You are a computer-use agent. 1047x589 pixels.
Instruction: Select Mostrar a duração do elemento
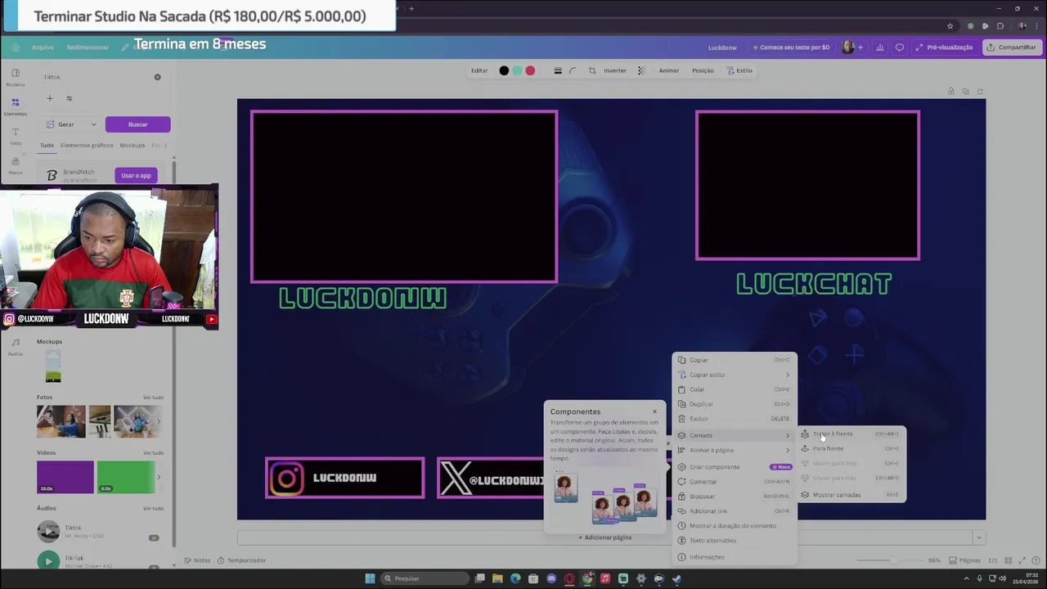735,526
